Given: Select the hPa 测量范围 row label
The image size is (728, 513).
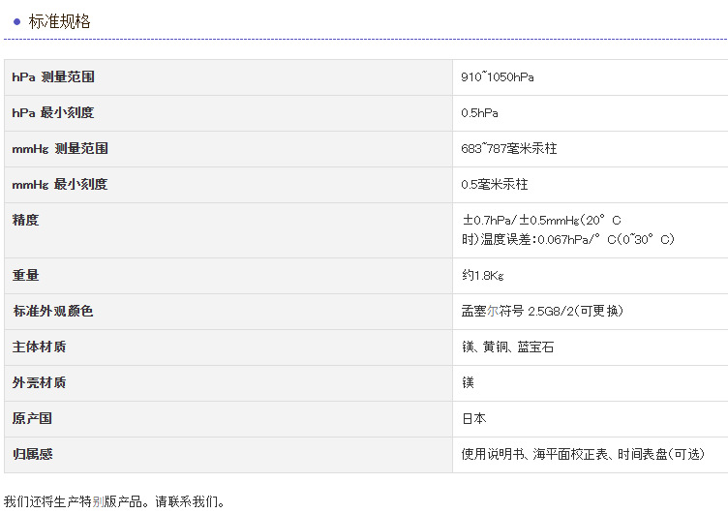Looking at the screenshot, I should point(53,76).
